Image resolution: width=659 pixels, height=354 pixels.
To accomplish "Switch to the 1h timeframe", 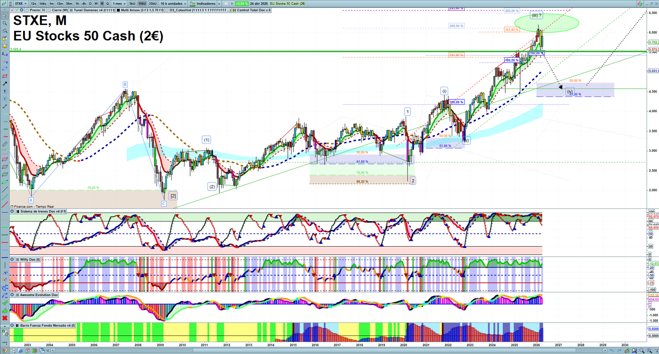I will [x=77, y=4].
